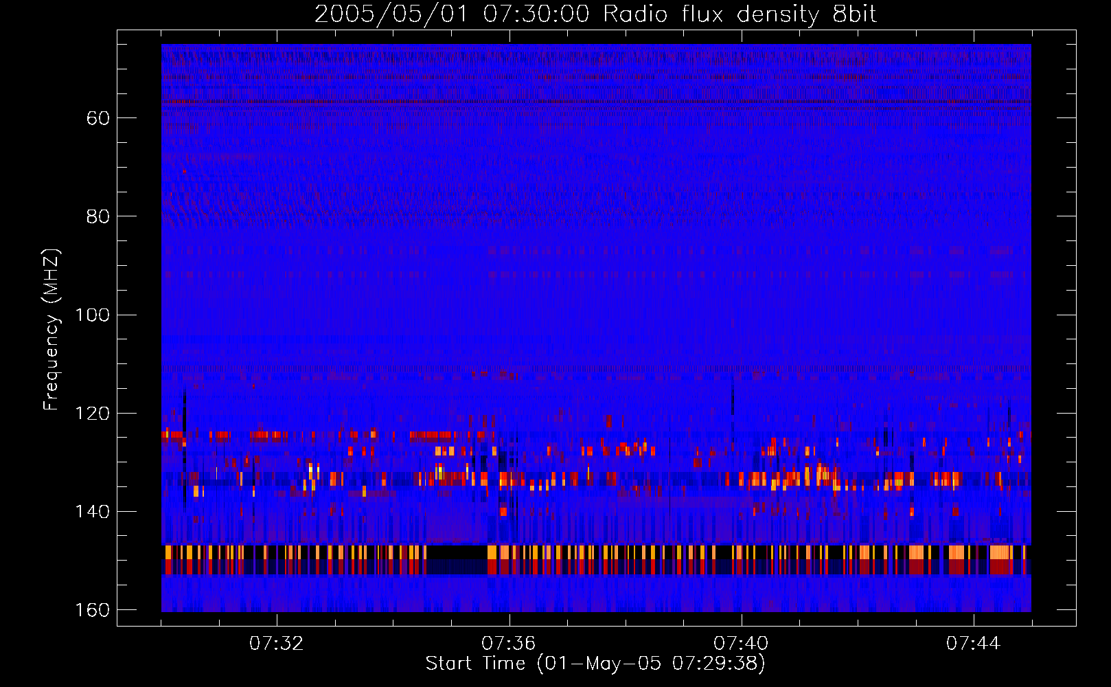This screenshot has height=687, width=1111.
Task: Click the plot title "2005/05/01 07:30:00 Radio flux density 8bit"
Action: pos(595,14)
